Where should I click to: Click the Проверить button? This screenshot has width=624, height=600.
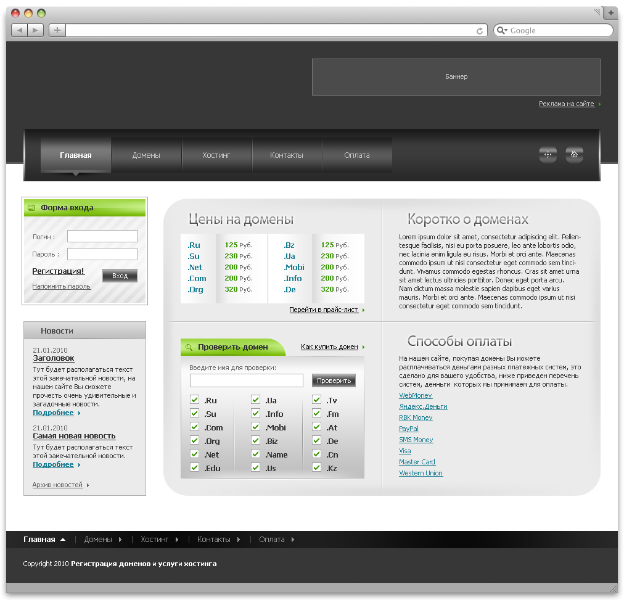334,380
